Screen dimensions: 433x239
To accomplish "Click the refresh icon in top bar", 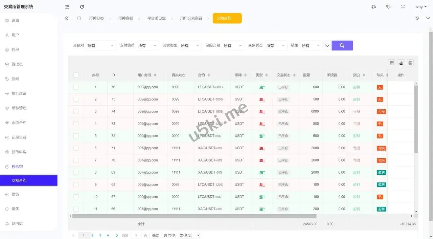I will click(x=82, y=7).
